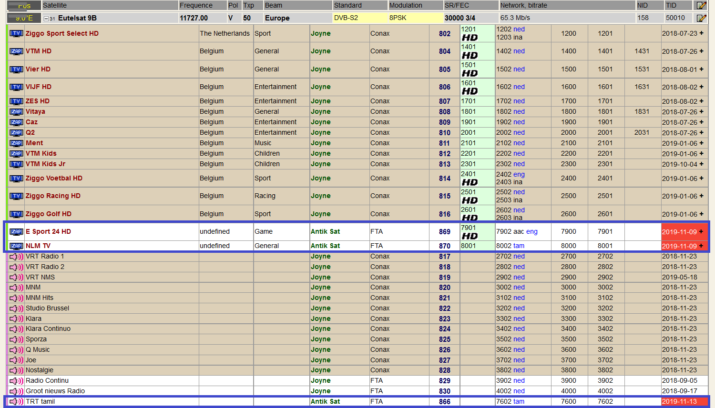
Task: Click the ZAP icon beside NLM TV
Action: pos(17,246)
